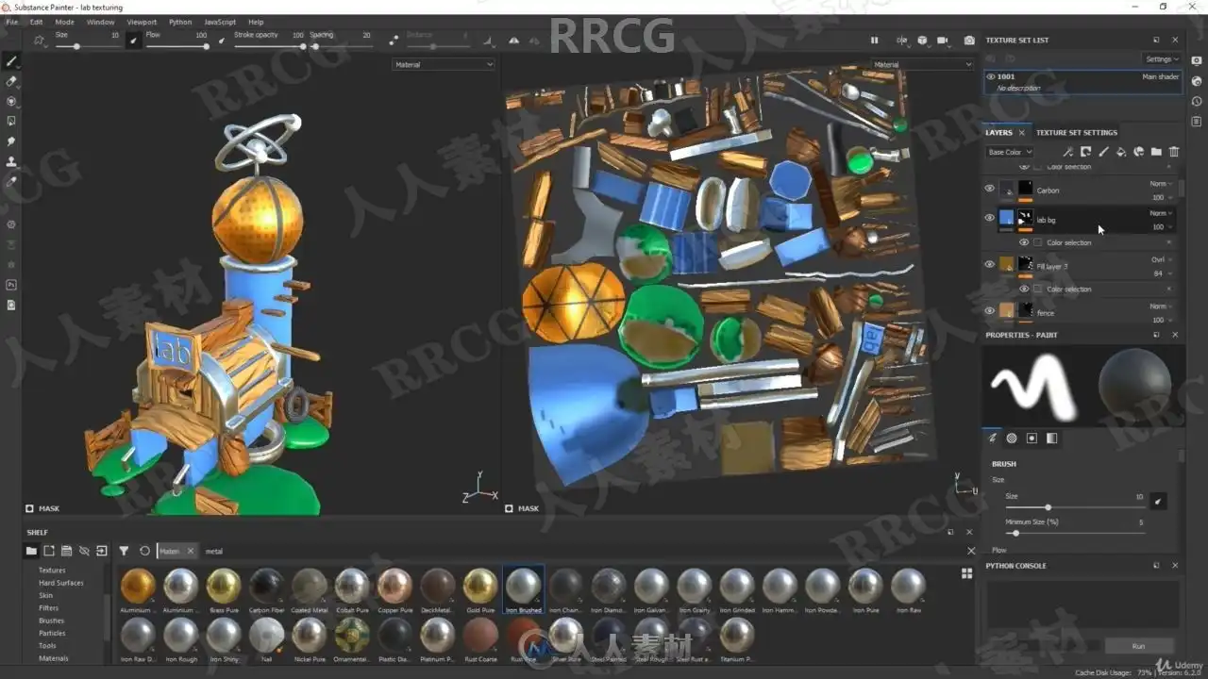Viewport: 1208px width, 679px height.
Task: Hide the lab bg layer
Action: pos(990,218)
